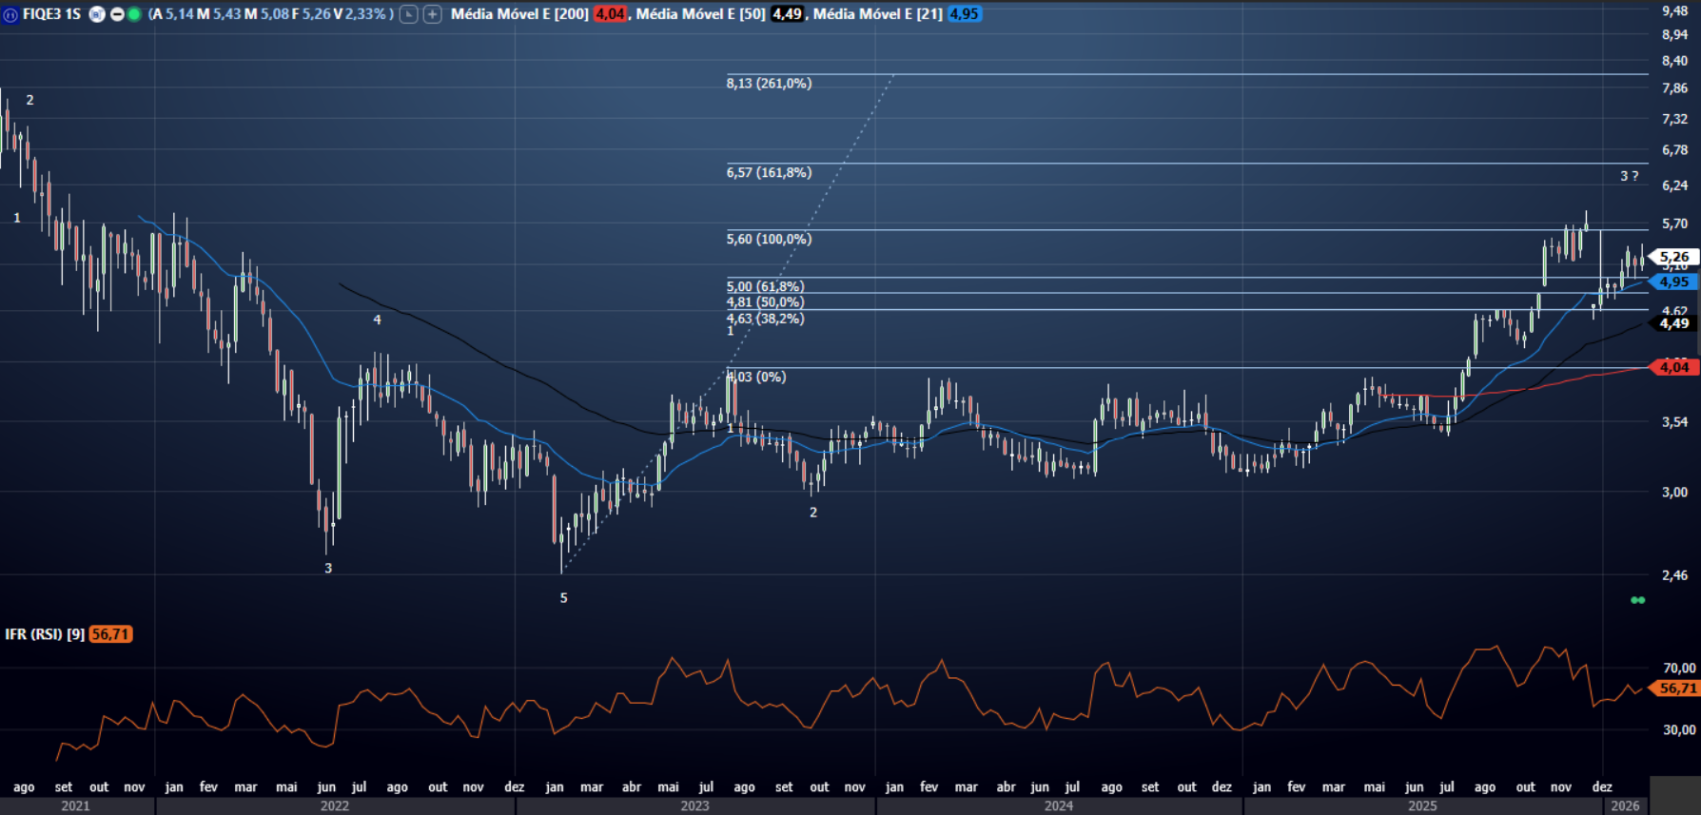Image resolution: width=1701 pixels, height=815 pixels.
Task: Click the blue 4,95 badge in header
Action: 964,14
